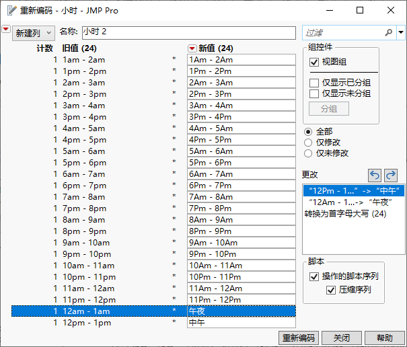Select the 仅修改 radio button

(x=308, y=143)
